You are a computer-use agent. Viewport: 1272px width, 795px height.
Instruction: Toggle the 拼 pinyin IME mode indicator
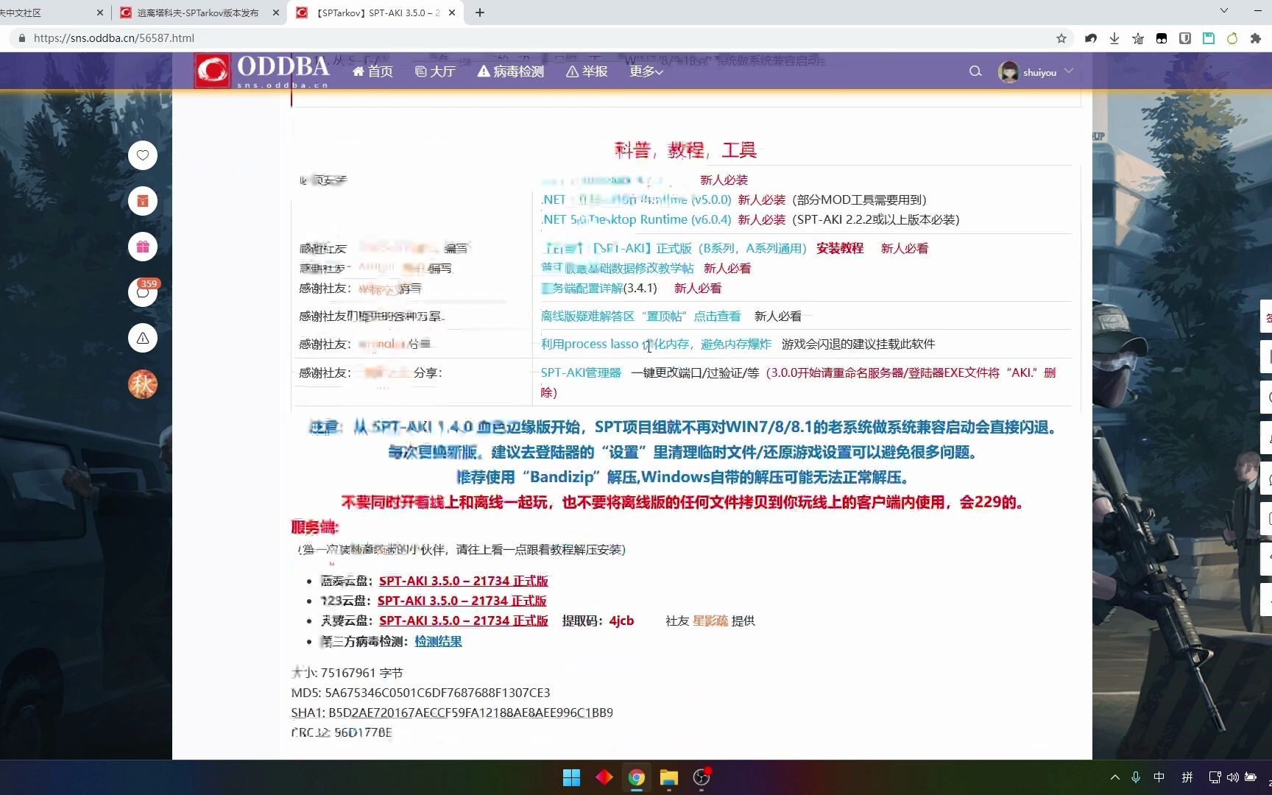point(1187,777)
